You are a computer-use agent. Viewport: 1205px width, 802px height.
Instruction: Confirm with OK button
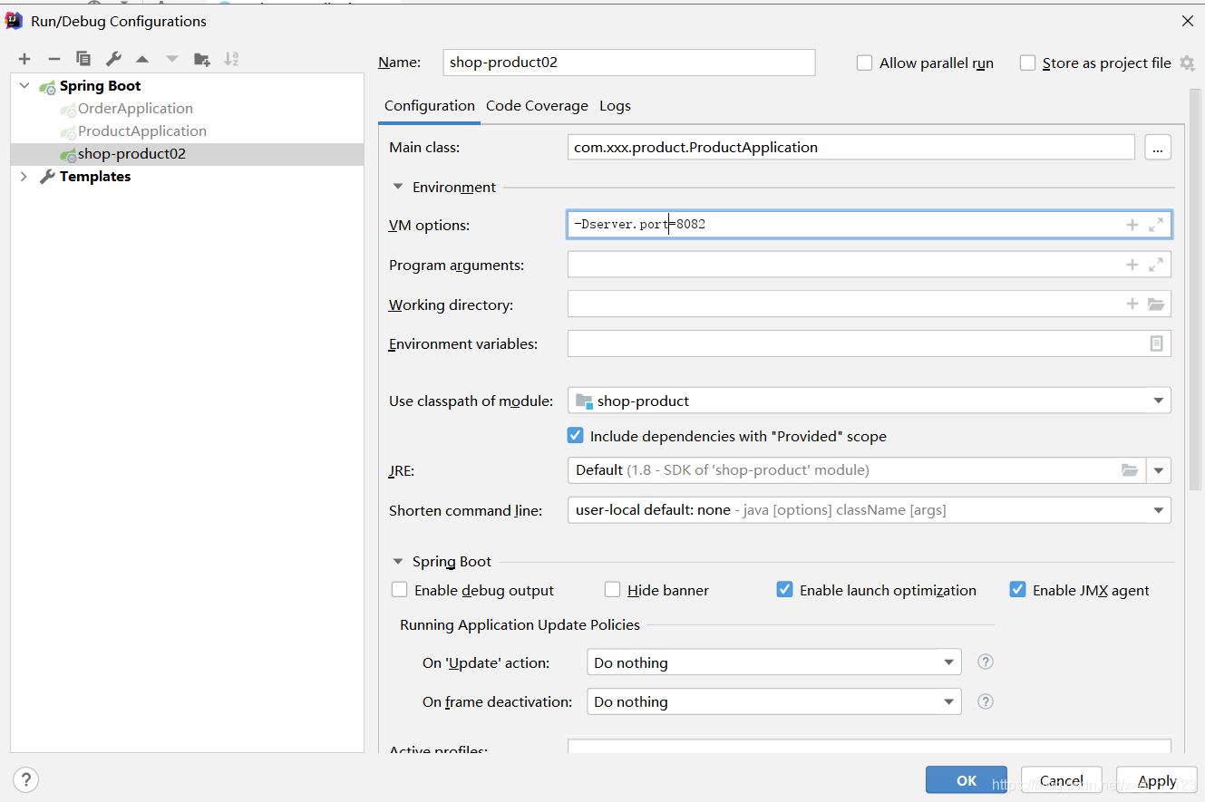[x=967, y=780]
